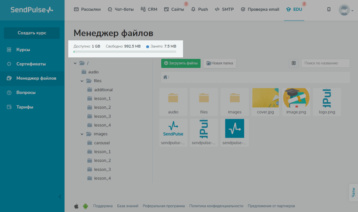Viewport: 358px width, 212px height.
Task: Click the storage usage progress bar
Action: [125, 52]
